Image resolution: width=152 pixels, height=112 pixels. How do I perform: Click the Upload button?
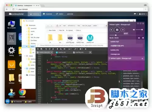pyautogui.click(x=69, y=30)
